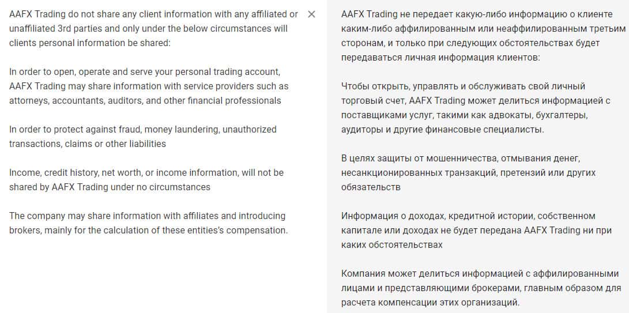Place cursor on "In order to open, operate" line
The height and width of the screenshot is (313, 629).
(144, 71)
